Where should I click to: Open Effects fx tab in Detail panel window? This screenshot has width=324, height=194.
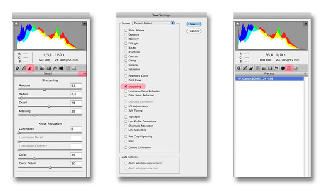(x=55, y=68)
